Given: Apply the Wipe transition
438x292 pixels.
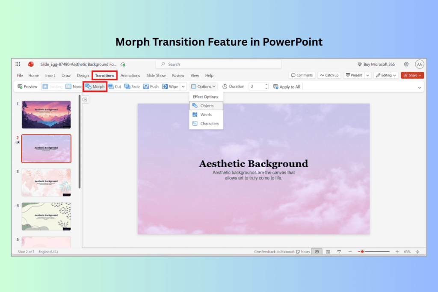Looking at the screenshot, I should click(170, 86).
